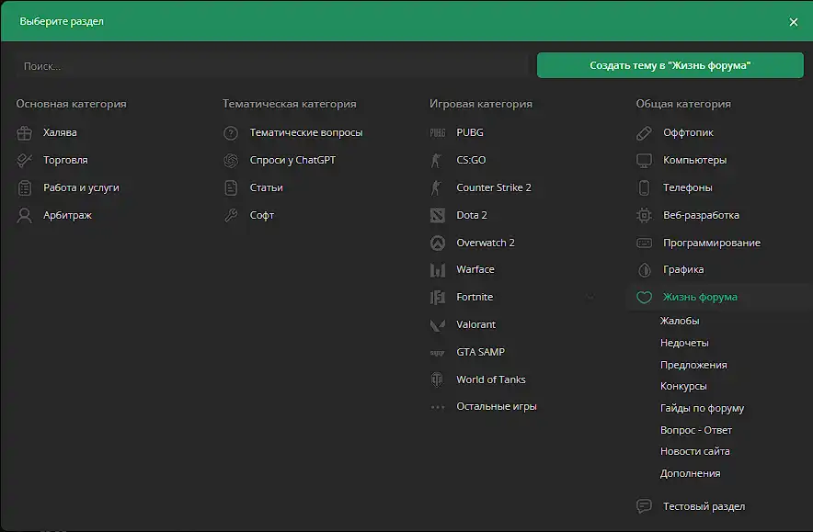Image resolution: width=813 pixels, height=532 pixels.
Task: Click the question mark icon for Тематические вопросы
Action: pos(231,133)
